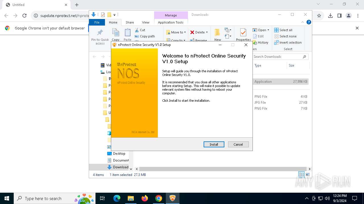
Task: Open Microsoft Edge from taskbar
Action: tap(117, 198)
